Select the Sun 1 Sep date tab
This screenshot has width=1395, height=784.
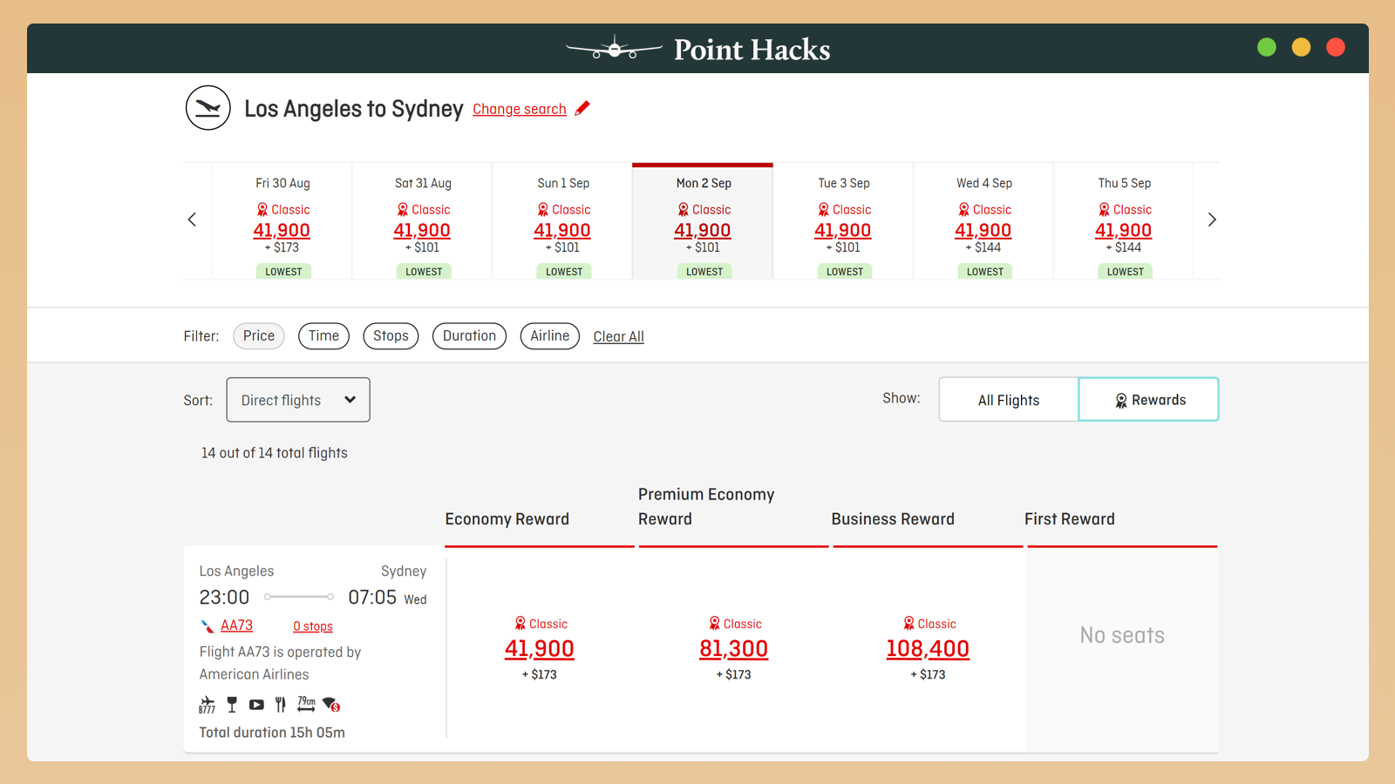point(563,221)
